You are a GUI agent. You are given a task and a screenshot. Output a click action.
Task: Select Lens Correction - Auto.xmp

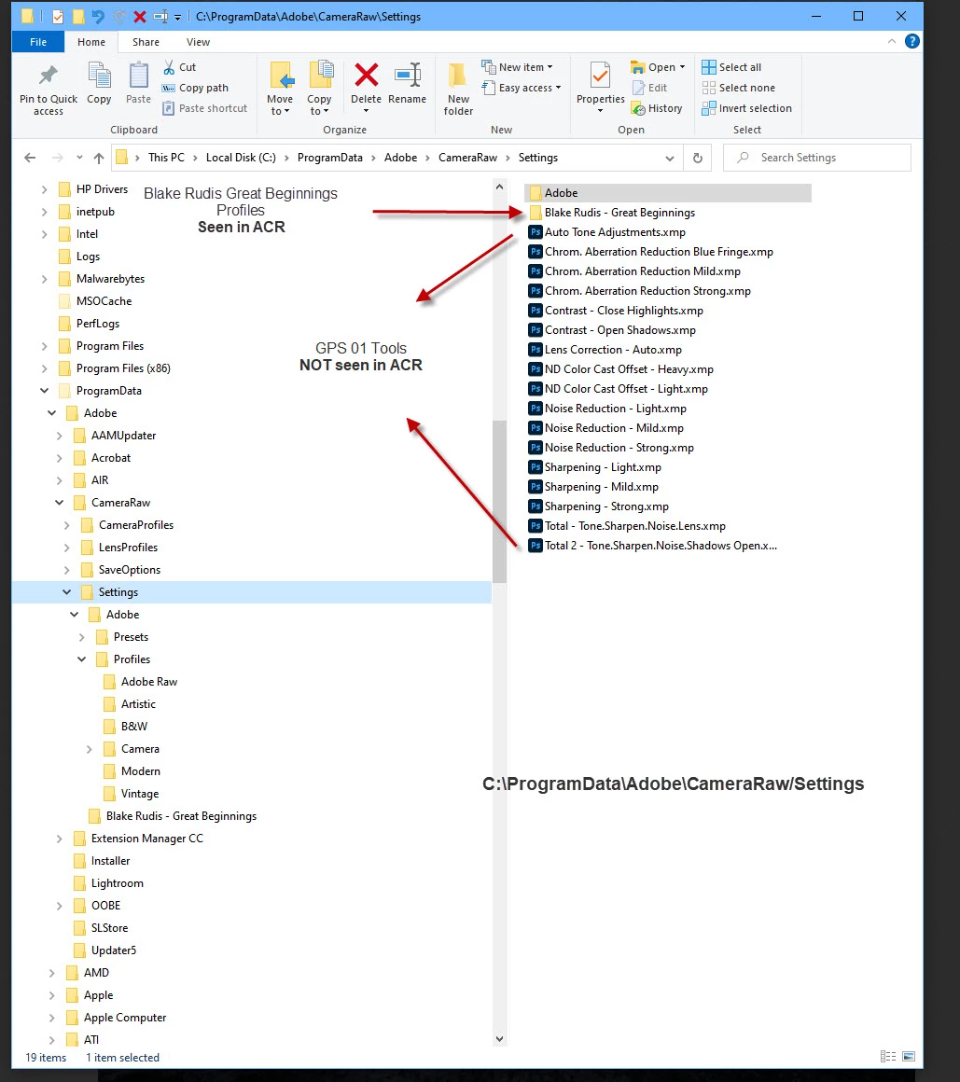605,350
